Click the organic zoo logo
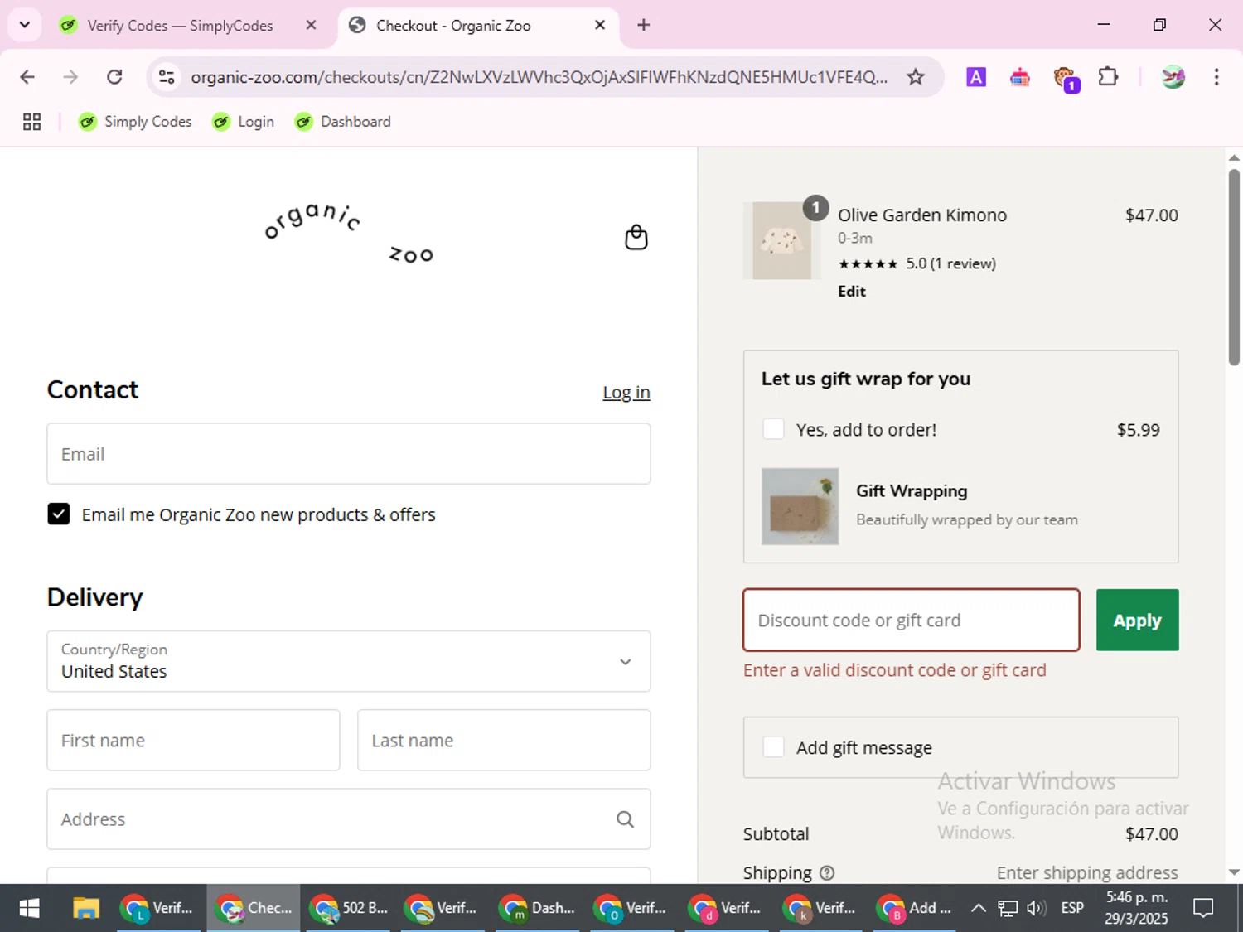 (x=349, y=234)
